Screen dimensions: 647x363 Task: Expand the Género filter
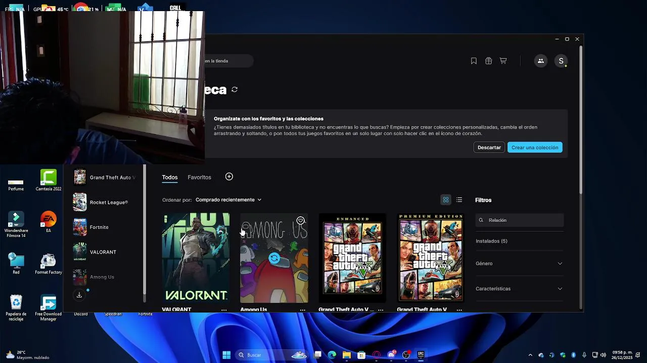click(x=519, y=264)
